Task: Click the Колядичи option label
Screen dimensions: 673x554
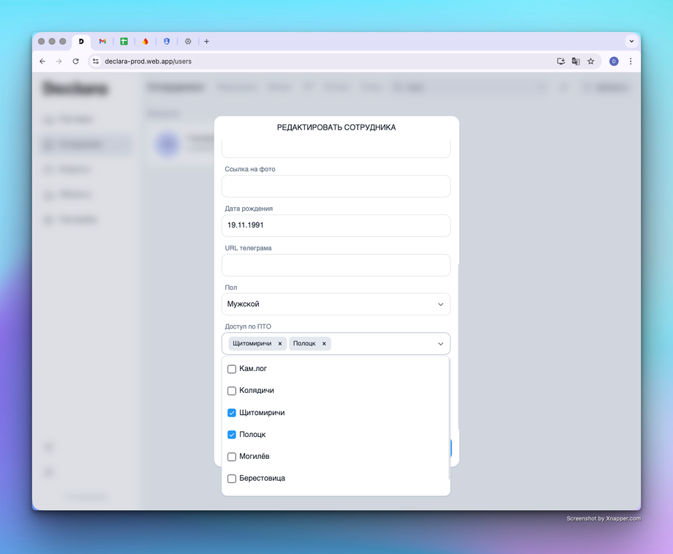Action: [257, 390]
